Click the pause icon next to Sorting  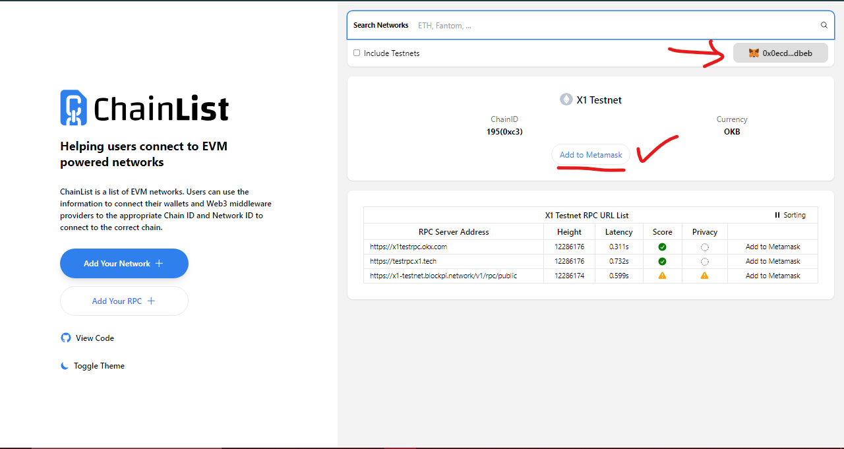pos(777,215)
